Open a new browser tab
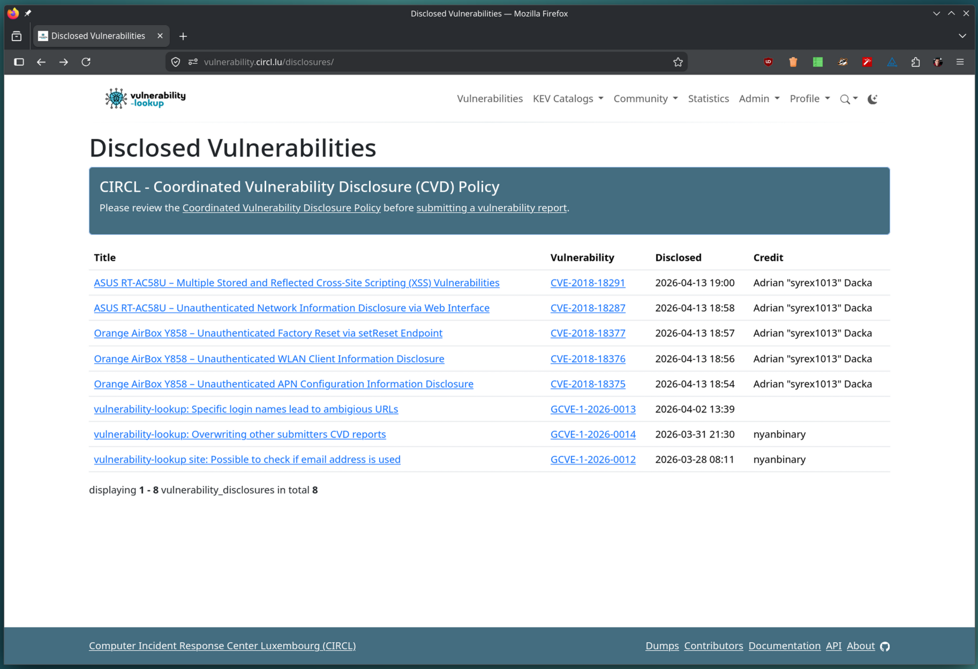This screenshot has width=978, height=669. tap(183, 36)
